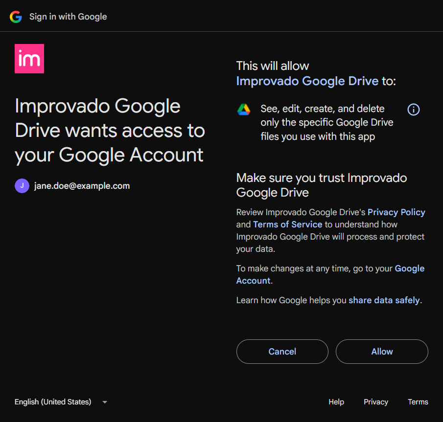The width and height of the screenshot is (443, 422).
Task: Click the pink Improvado 'im' app logo
Action: tap(29, 59)
